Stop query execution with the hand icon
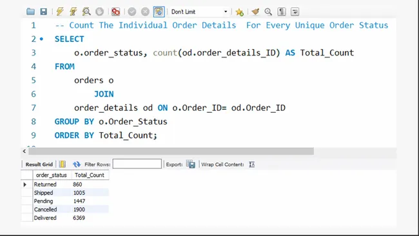This screenshot has width=419, height=236. click(x=99, y=12)
